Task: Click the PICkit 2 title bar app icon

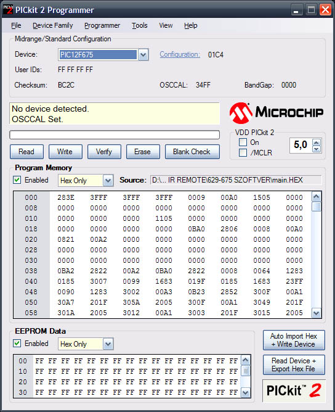Action: click(7, 10)
